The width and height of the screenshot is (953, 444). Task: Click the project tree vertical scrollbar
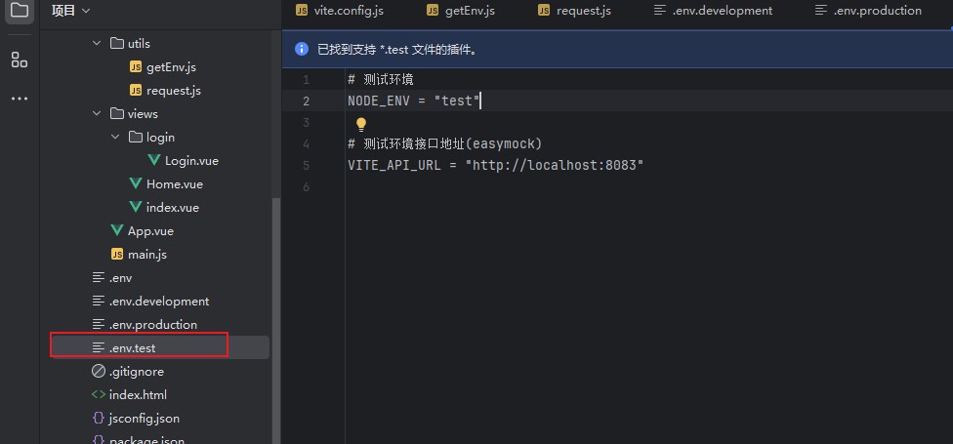[276, 321]
